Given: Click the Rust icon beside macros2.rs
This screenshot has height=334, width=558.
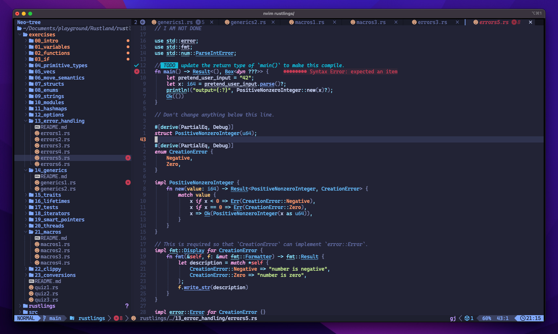Looking at the screenshot, I should 37,250.
